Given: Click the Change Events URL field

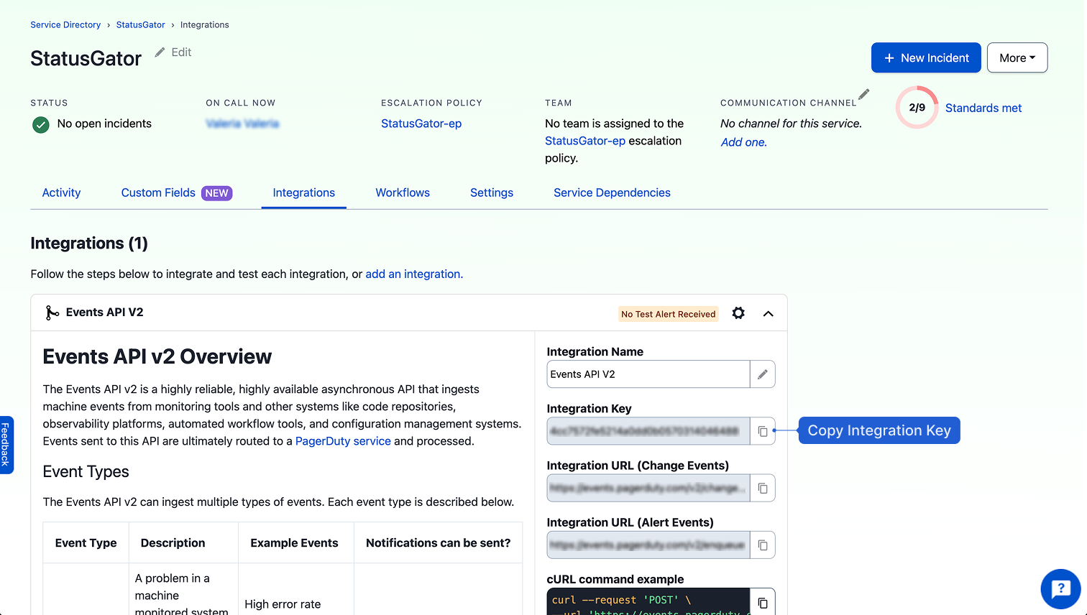Looking at the screenshot, I should point(648,489).
